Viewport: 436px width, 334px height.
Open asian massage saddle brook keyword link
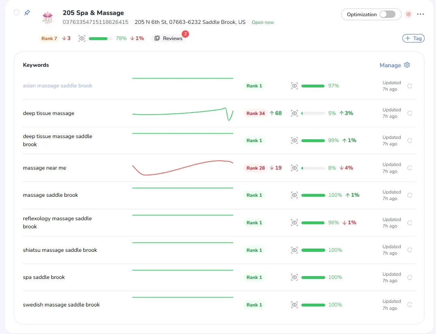tap(58, 85)
